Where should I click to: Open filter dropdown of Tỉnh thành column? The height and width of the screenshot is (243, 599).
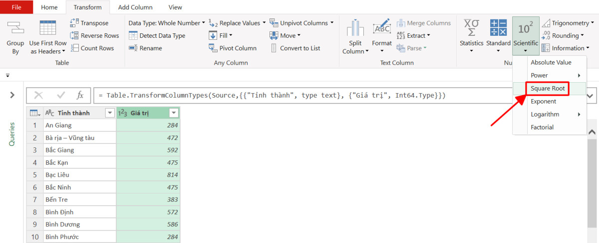pyautogui.click(x=110, y=113)
